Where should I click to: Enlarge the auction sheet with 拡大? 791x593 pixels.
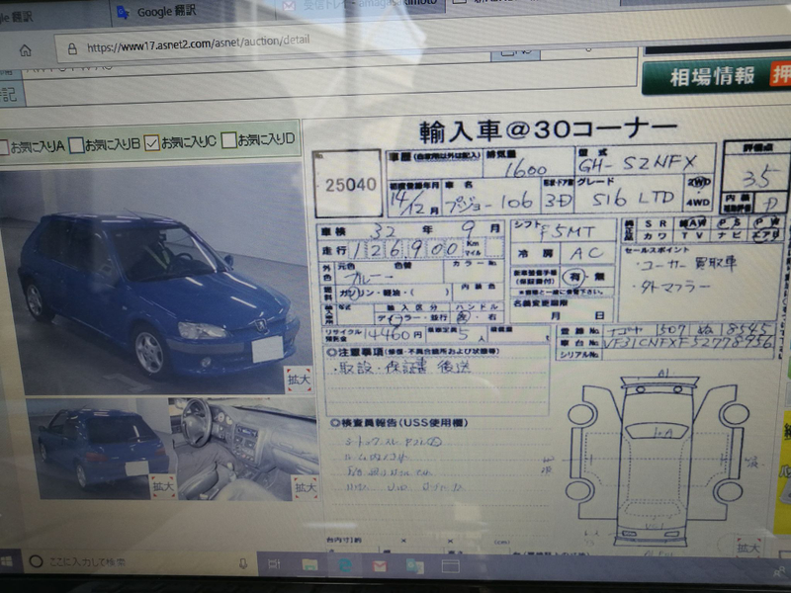click(747, 547)
